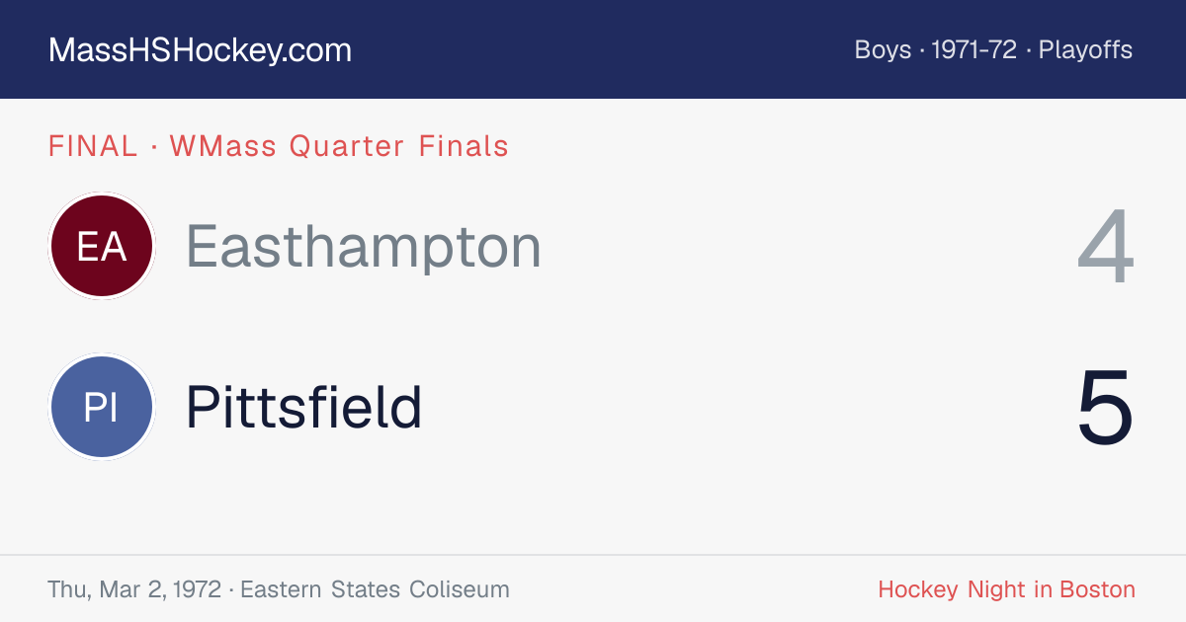Click the maroon circle behind EA
Image resolution: width=1186 pixels, height=622 pixels.
(101, 246)
